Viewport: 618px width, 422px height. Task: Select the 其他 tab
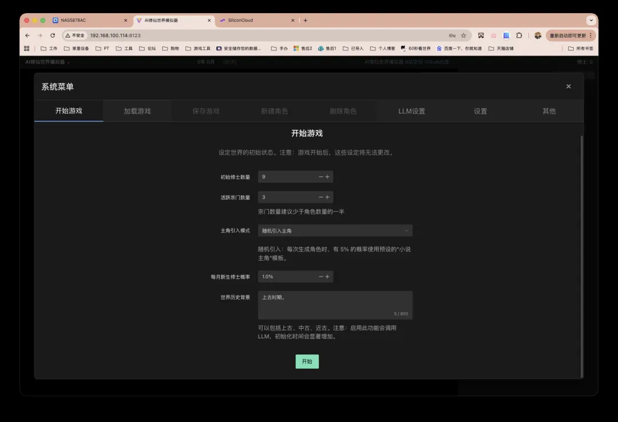tap(549, 111)
